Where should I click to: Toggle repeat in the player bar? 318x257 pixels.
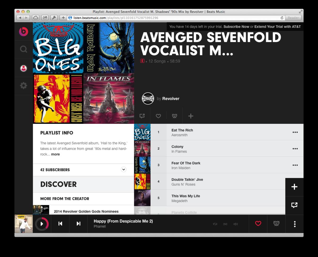[215, 224]
